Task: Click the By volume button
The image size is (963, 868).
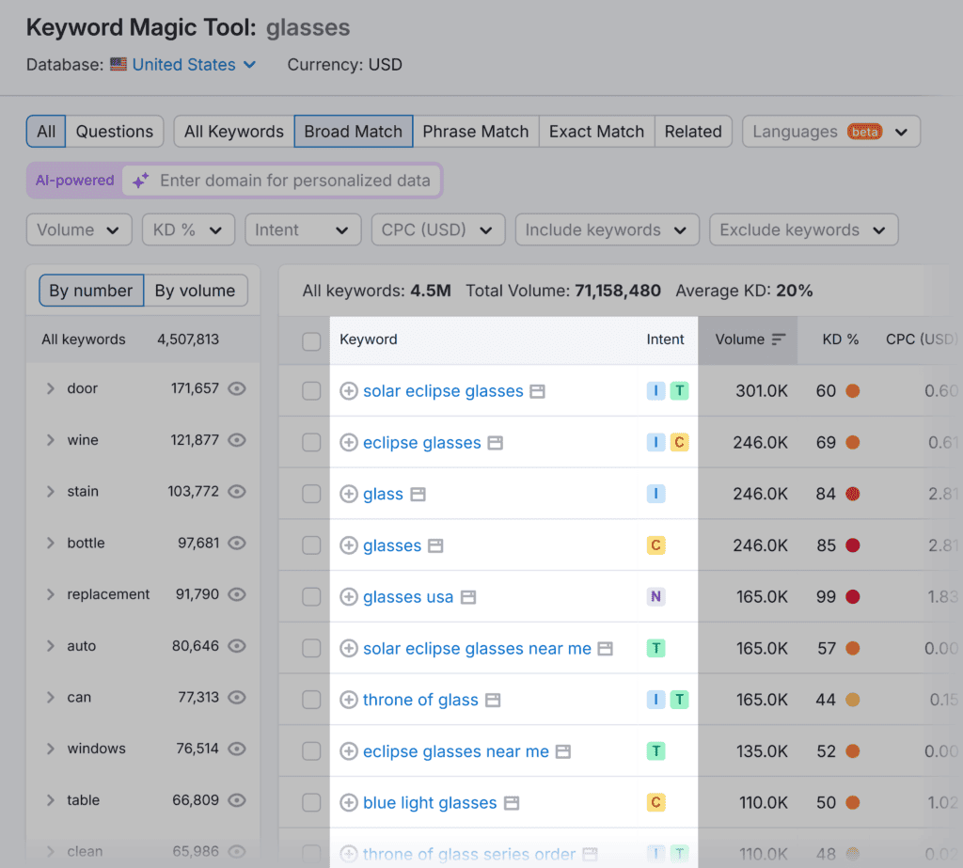Action: [196, 291]
